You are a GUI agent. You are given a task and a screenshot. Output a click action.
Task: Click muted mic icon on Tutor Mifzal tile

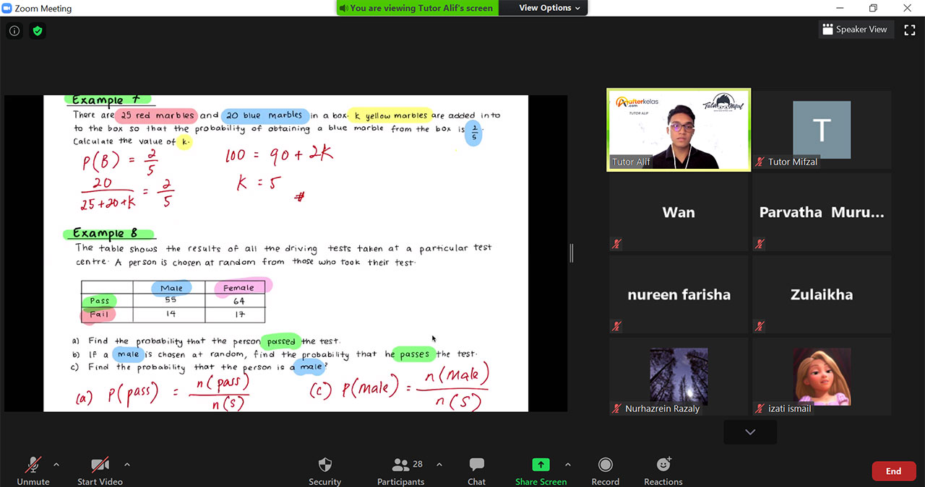(x=760, y=162)
